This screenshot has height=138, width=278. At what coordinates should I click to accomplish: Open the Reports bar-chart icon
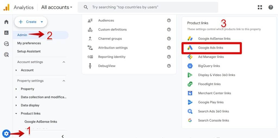tap(7, 33)
